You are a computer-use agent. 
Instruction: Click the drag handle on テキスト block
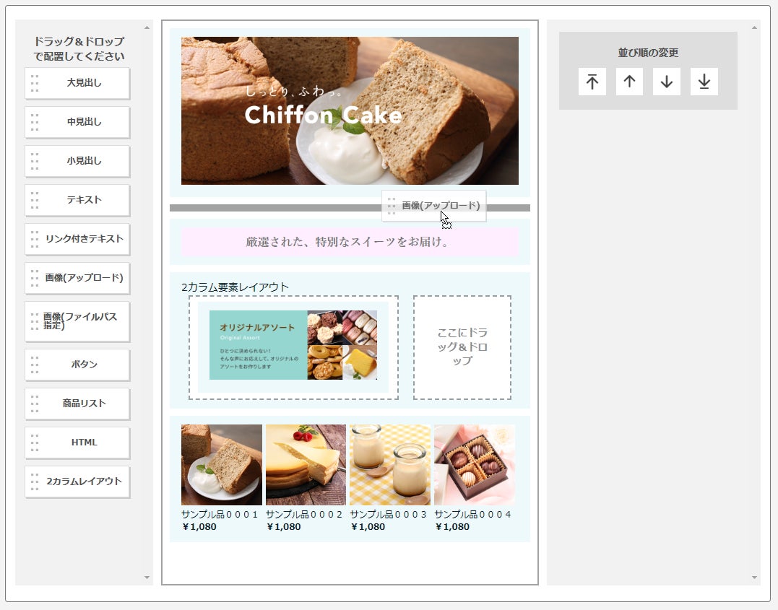35,201
